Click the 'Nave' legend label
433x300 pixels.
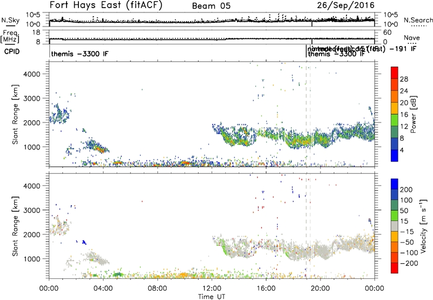412,37
